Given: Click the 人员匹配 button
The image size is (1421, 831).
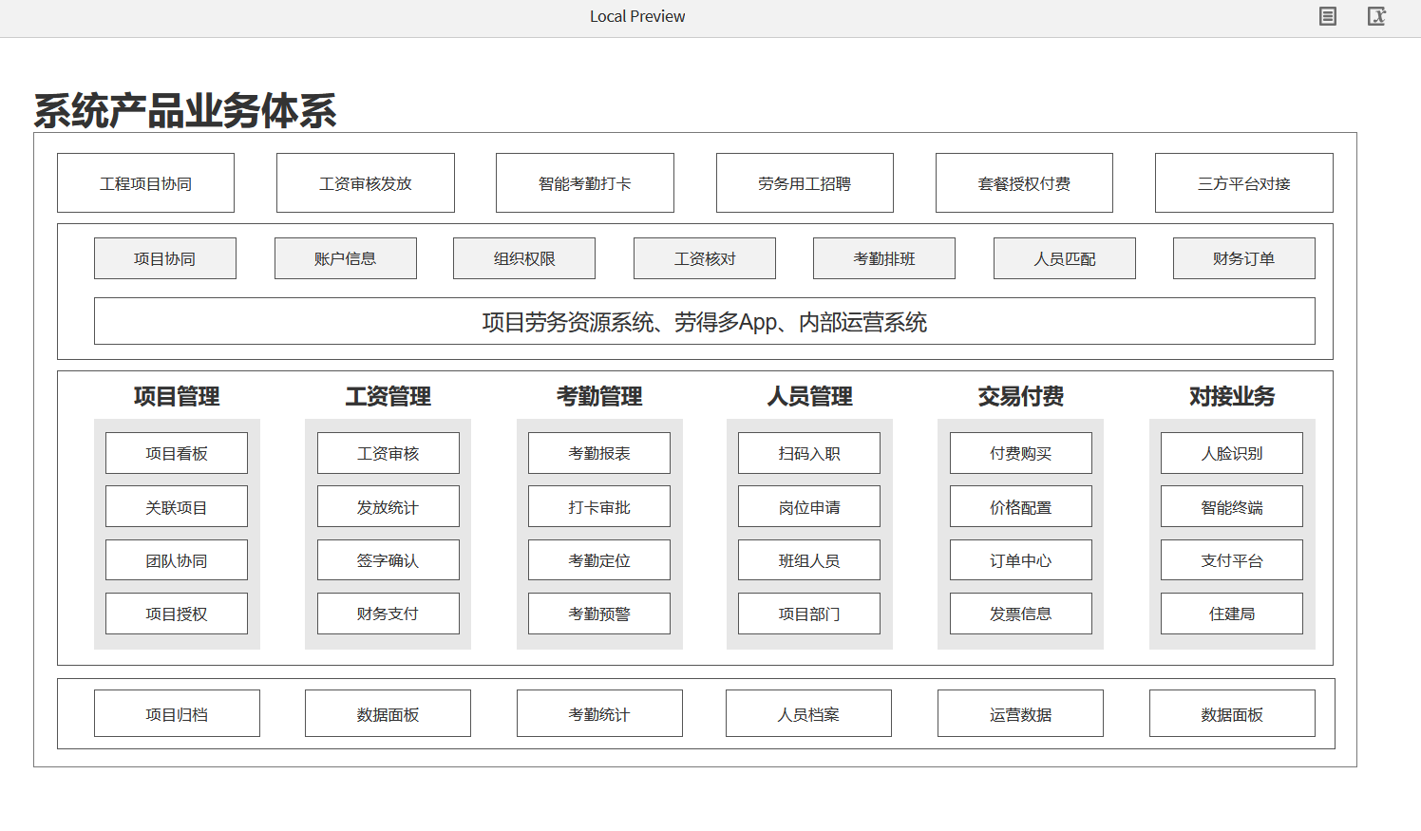Looking at the screenshot, I should tap(1065, 258).
